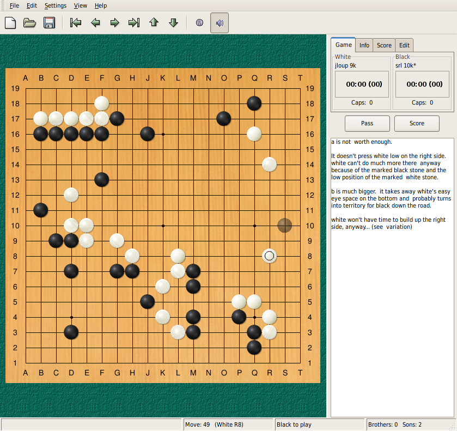Go to next variation with down arrow

[173, 23]
